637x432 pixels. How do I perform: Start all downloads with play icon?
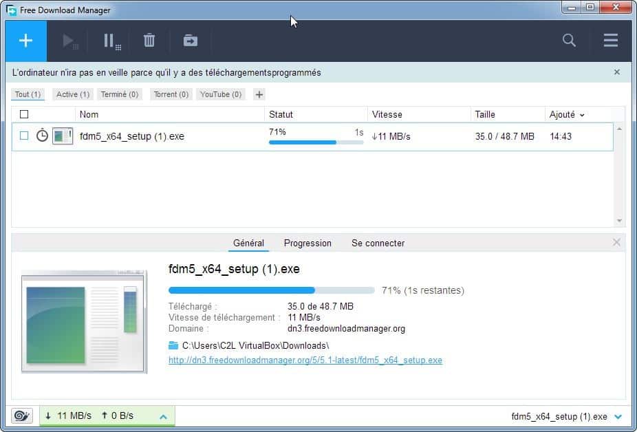click(x=70, y=41)
